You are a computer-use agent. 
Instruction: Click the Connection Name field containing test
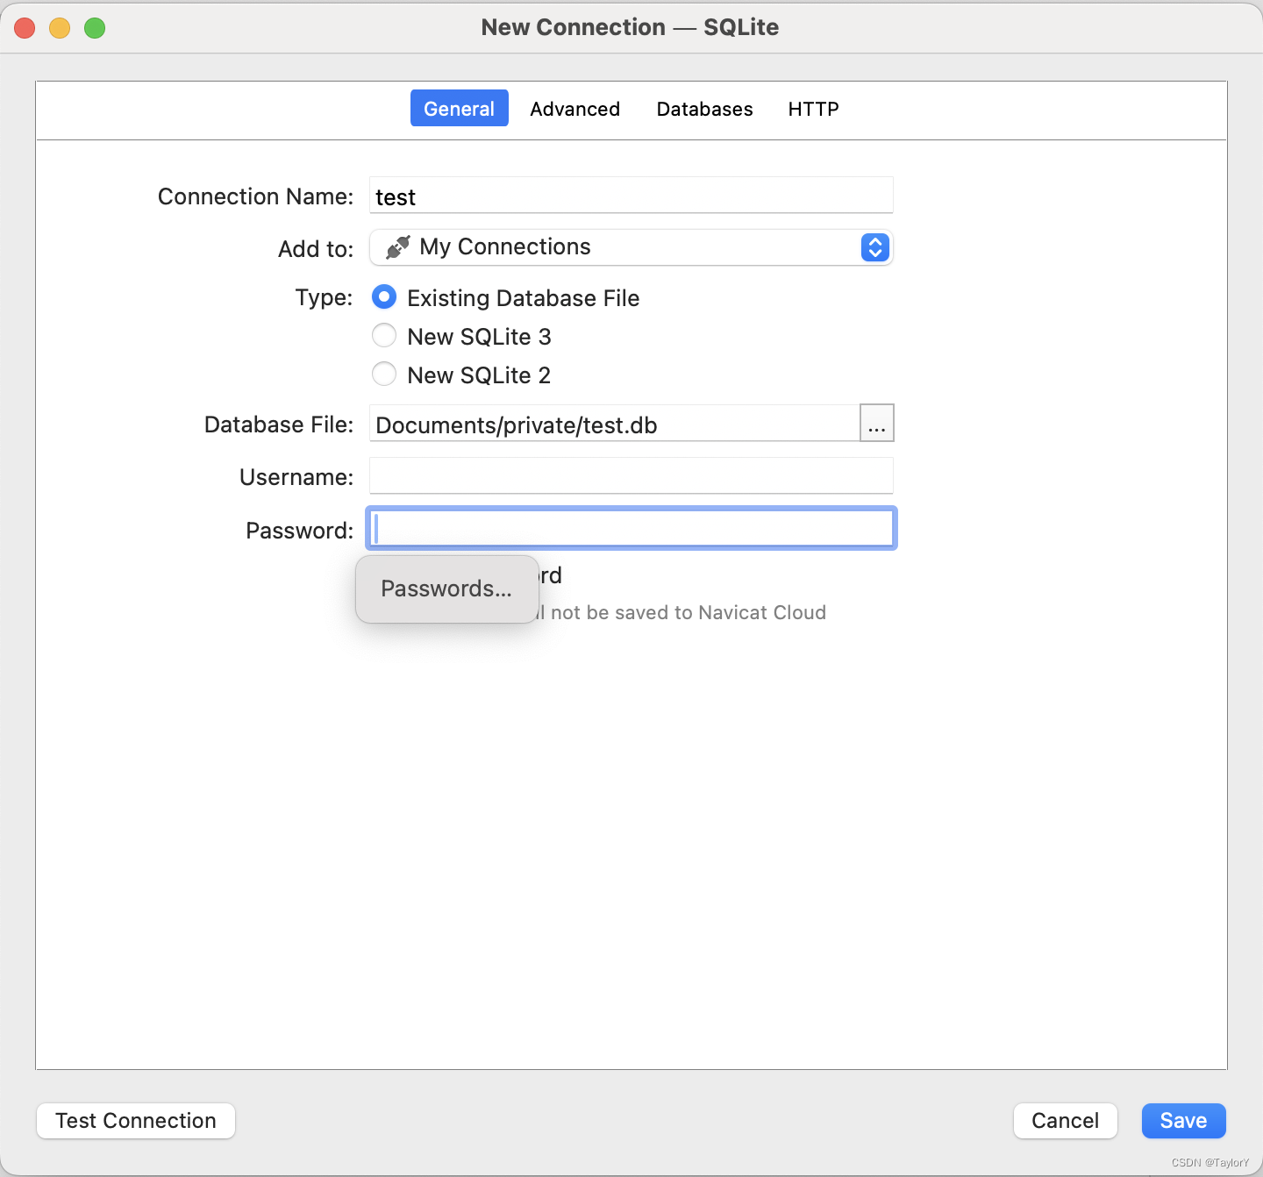pos(631,196)
